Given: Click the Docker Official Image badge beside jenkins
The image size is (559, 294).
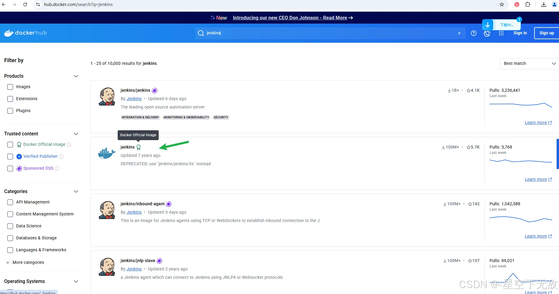Looking at the screenshot, I should click(139, 147).
